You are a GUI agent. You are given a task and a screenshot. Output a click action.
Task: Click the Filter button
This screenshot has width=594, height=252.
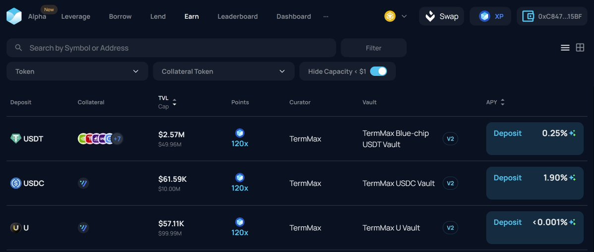click(x=374, y=48)
